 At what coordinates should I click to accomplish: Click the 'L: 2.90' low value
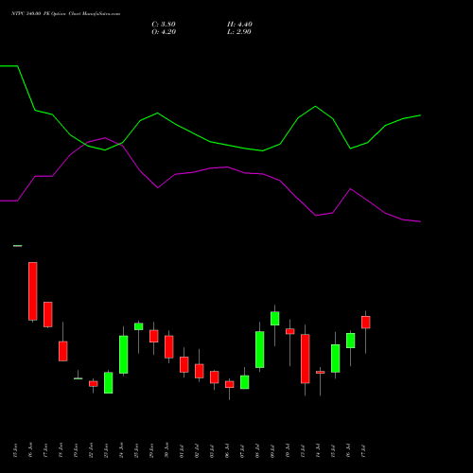239,32
